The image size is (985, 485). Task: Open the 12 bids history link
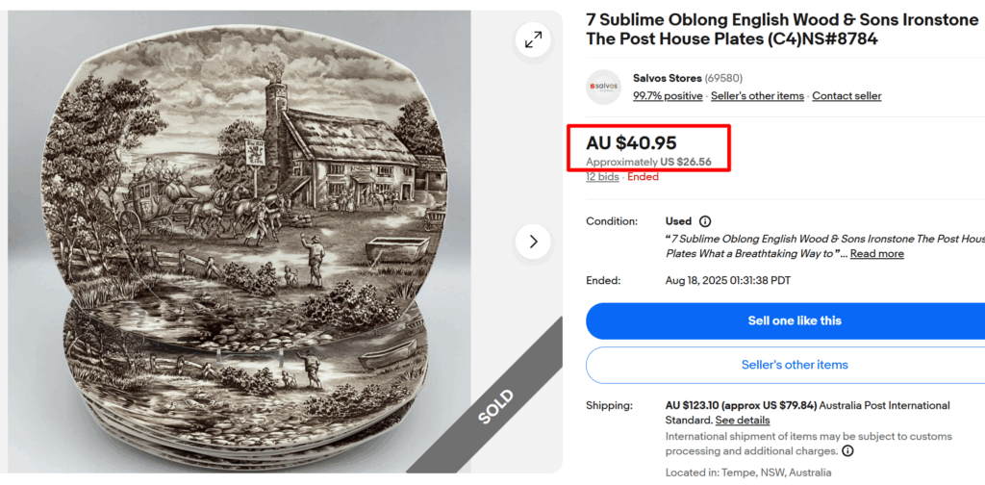click(602, 177)
